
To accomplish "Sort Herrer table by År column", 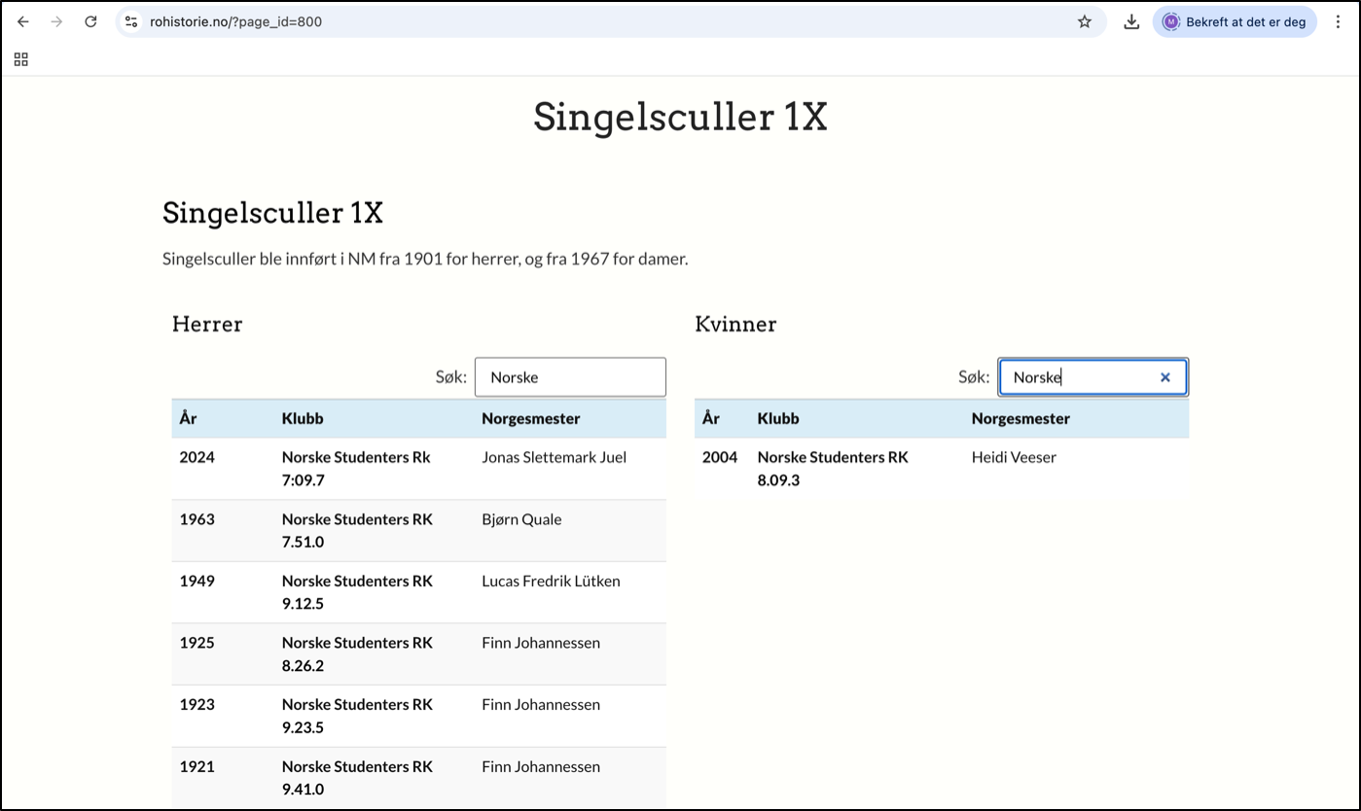I will coord(189,418).
